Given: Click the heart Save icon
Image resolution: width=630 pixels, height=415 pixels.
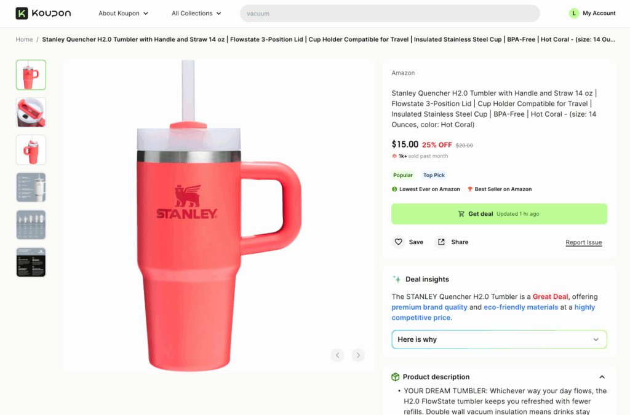Looking at the screenshot, I should coord(399,242).
